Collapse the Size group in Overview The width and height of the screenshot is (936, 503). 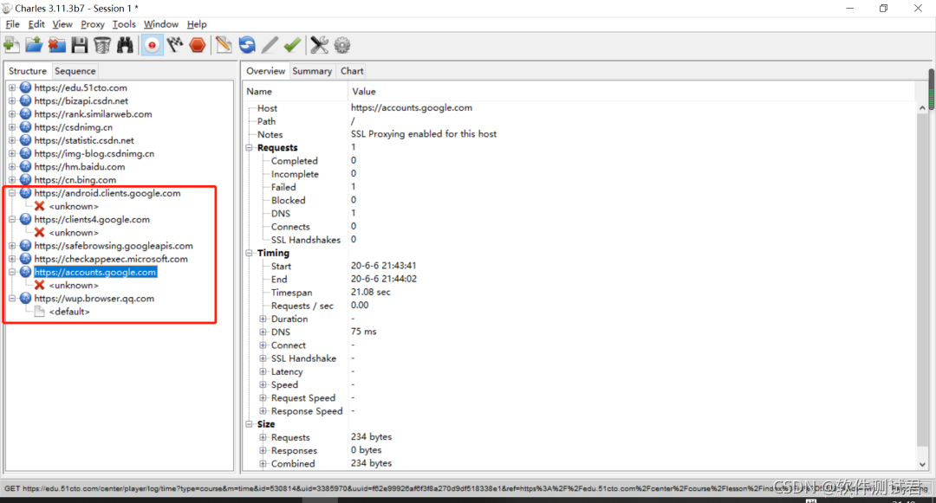250,424
